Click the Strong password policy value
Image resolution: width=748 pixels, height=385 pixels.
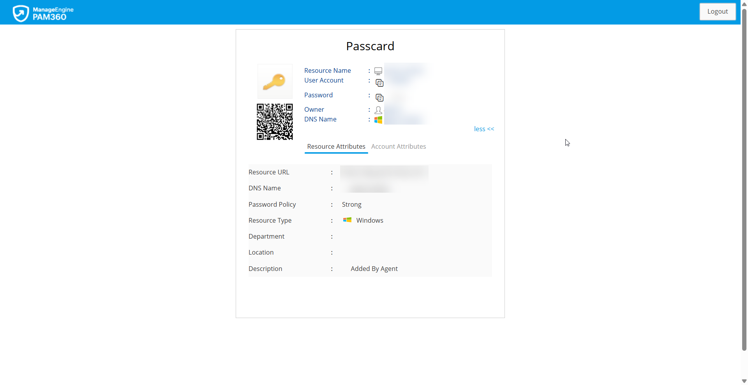pos(351,204)
